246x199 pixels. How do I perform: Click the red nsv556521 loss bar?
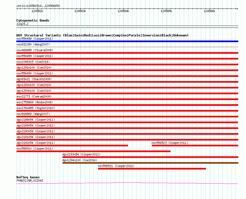152,169
